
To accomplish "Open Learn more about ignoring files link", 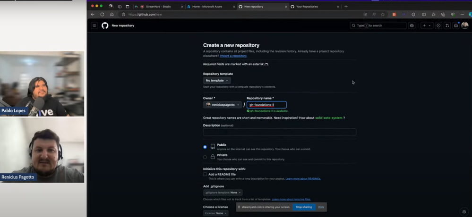I will tap(291, 199).
